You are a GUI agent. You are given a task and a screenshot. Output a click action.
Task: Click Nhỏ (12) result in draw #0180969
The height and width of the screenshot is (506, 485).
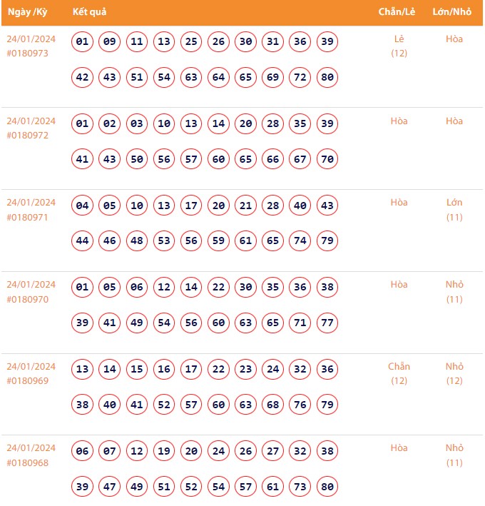tap(454, 373)
